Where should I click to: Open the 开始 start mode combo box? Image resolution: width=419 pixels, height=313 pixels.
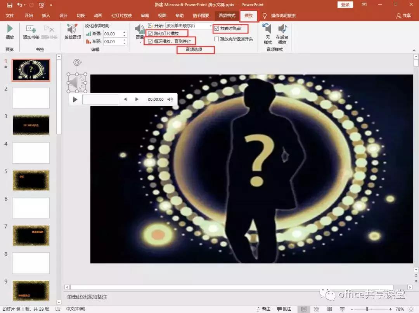point(189,26)
